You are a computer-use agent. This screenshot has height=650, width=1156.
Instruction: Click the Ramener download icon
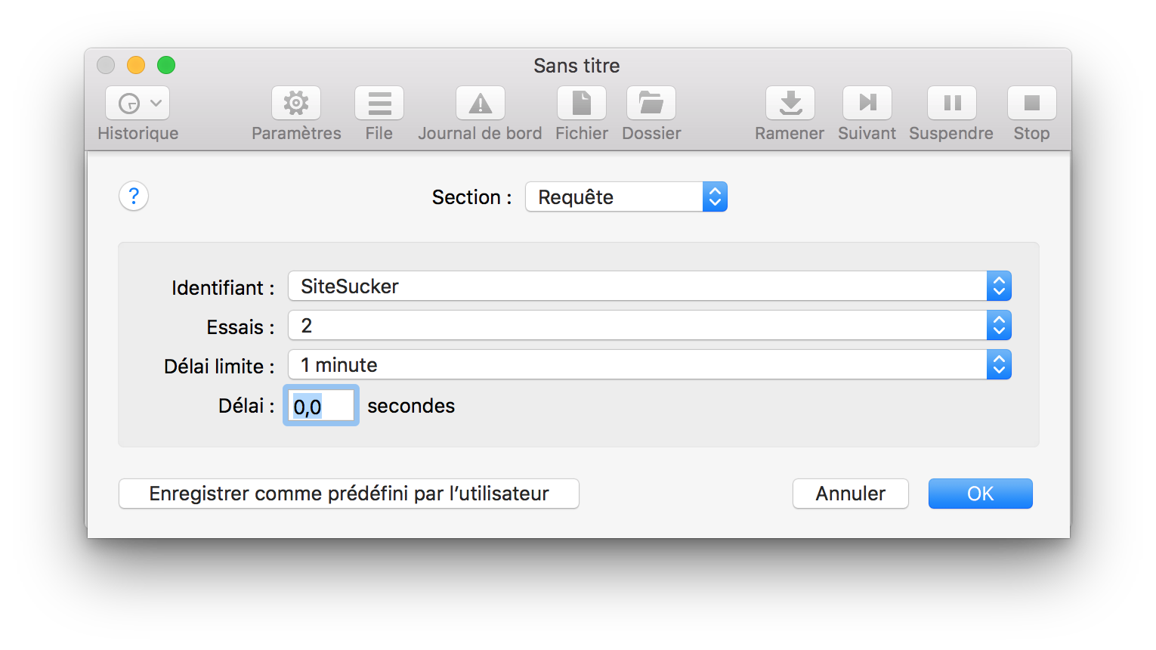(x=790, y=104)
